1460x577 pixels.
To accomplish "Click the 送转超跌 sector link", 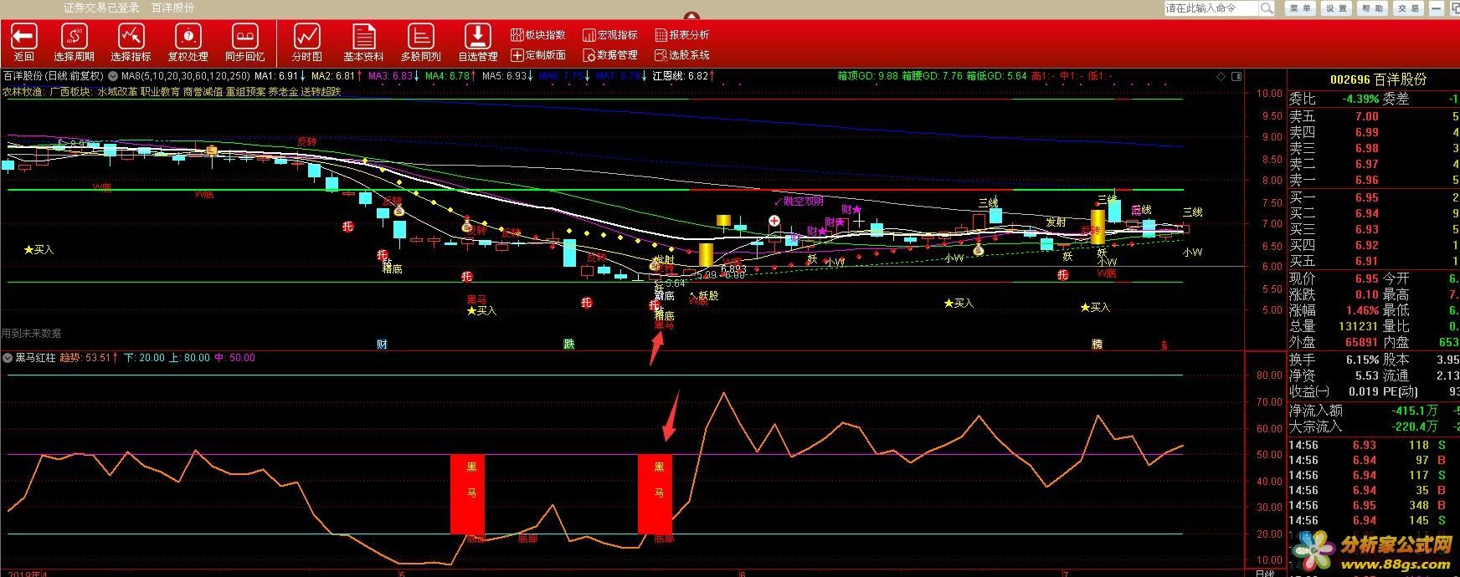I will click(321, 91).
